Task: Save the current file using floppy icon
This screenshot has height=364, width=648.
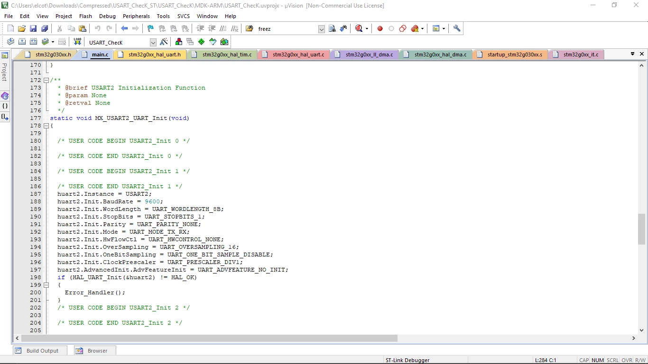Action: [33, 28]
